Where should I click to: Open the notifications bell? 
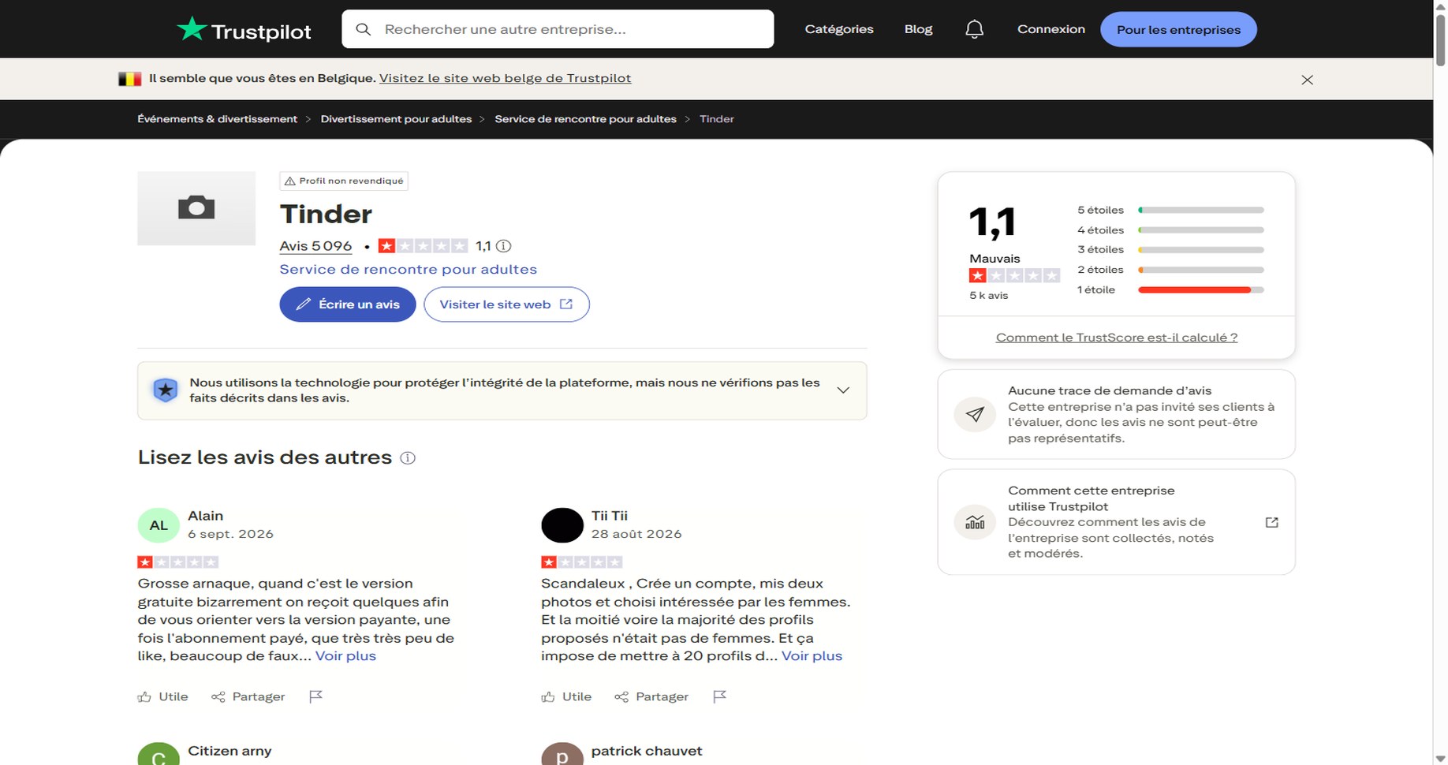(975, 29)
